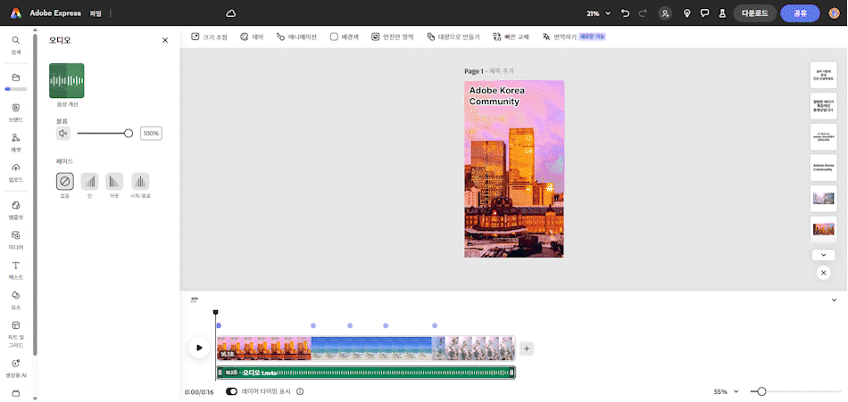Click the 다운로드 download button
The width and height of the screenshot is (848, 402).
pyautogui.click(x=755, y=13)
